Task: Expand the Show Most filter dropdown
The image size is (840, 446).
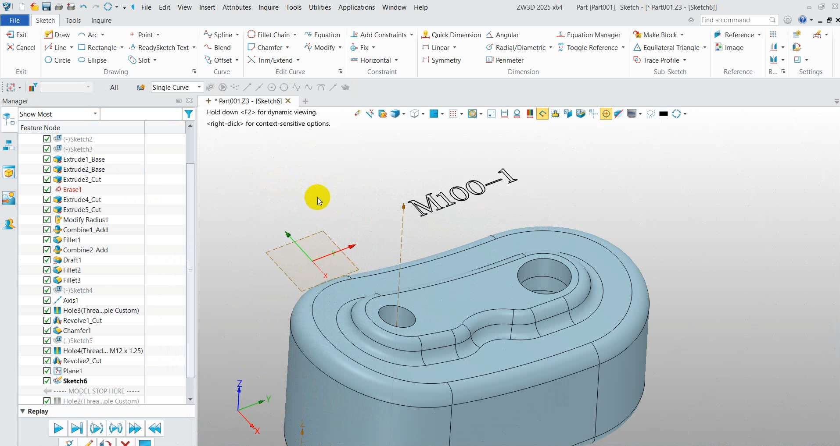Action: click(95, 114)
